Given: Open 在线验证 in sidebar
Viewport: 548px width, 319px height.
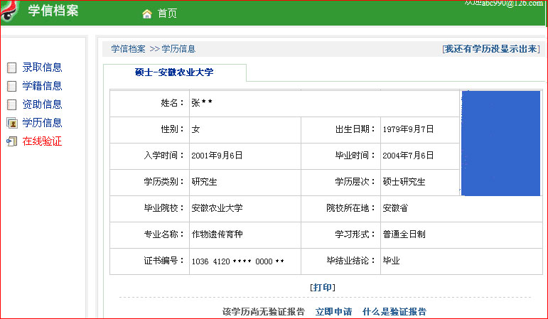Looking at the screenshot, I should (42, 141).
